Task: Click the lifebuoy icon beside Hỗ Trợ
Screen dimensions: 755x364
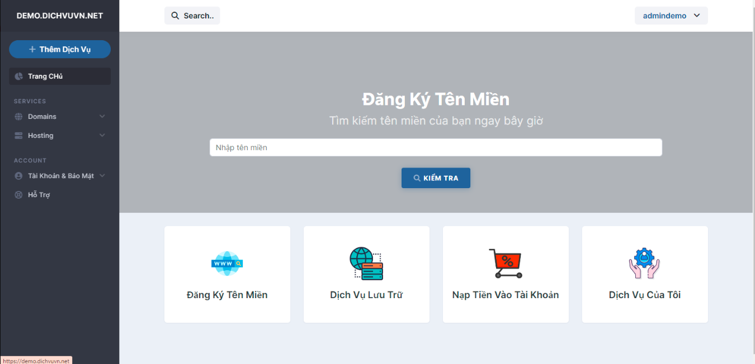Action: (x=18, y=195)
